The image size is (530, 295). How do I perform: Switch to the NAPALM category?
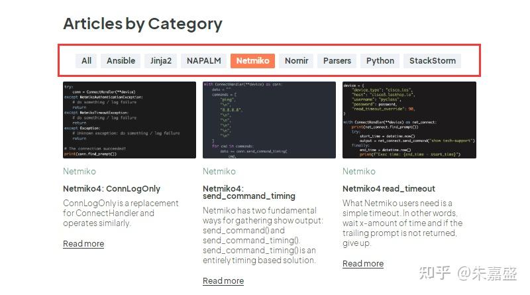pyautogui.click(x=204, y=61)
